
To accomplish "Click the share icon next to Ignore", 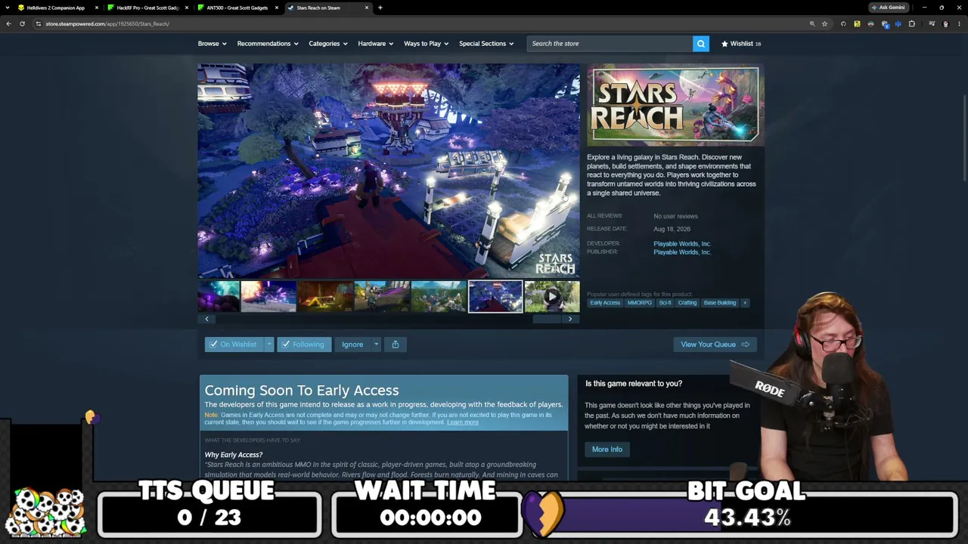I will pos(395,345).
